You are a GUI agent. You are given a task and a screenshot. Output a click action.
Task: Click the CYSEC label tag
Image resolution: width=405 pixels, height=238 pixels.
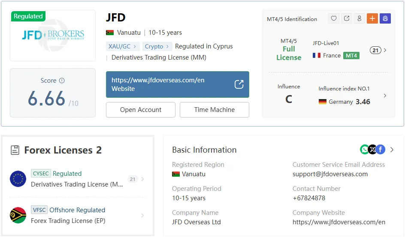pos(41,174)
